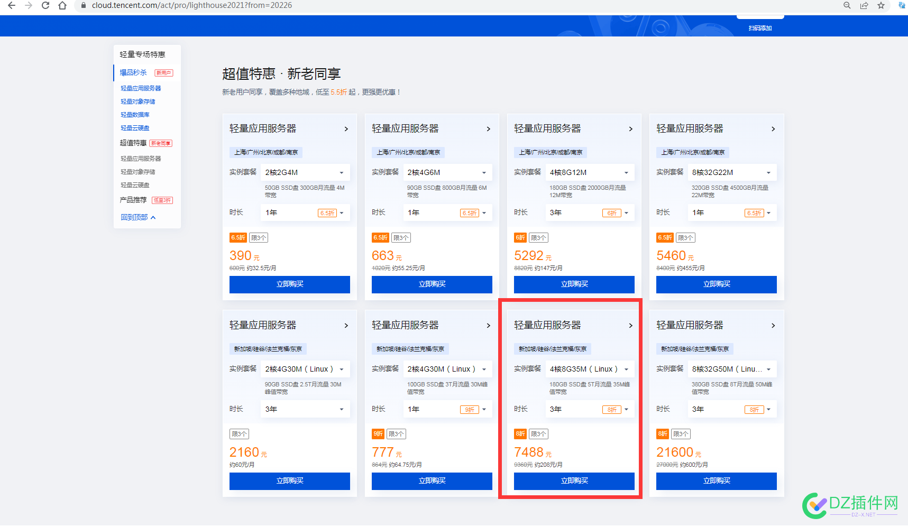Screen dimensions: 908x527
Task: Open duration dropdown on the 663元 card
Action: click(447, 212)
